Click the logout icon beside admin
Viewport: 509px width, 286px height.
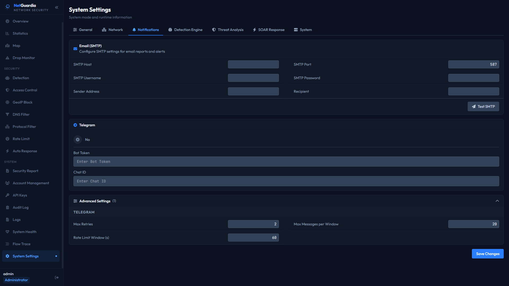(x=57, y=278)
